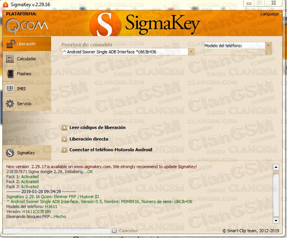Click the Smart-Clip team copyright text
Screen dimensions: 287x238
(x=251, y=231)
